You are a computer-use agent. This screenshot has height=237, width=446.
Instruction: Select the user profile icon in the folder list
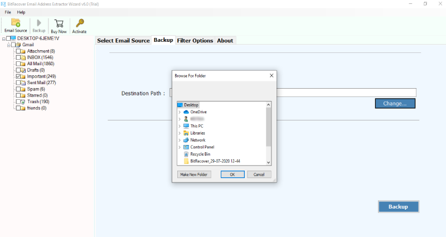[x=186, y=119]
